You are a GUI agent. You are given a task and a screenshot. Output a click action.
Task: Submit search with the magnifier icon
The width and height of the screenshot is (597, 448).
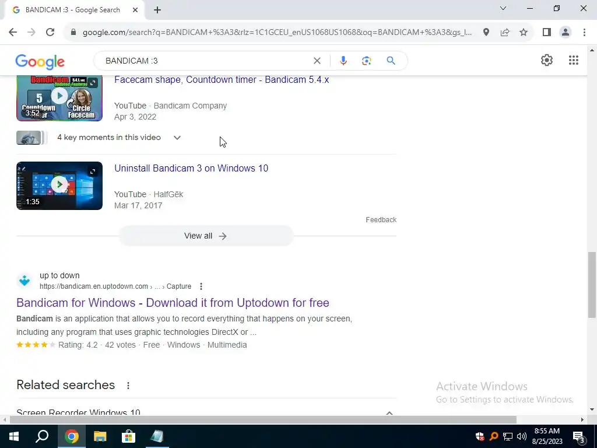click(391, 61)
